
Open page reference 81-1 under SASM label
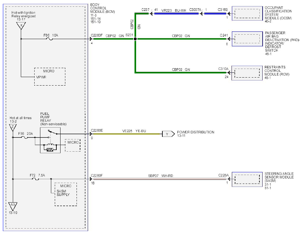(268, 188)
